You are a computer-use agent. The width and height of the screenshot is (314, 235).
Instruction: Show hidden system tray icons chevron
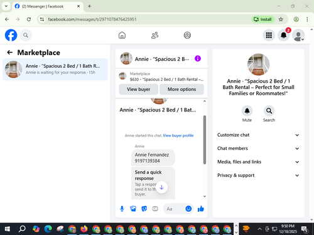coord(259,229)
